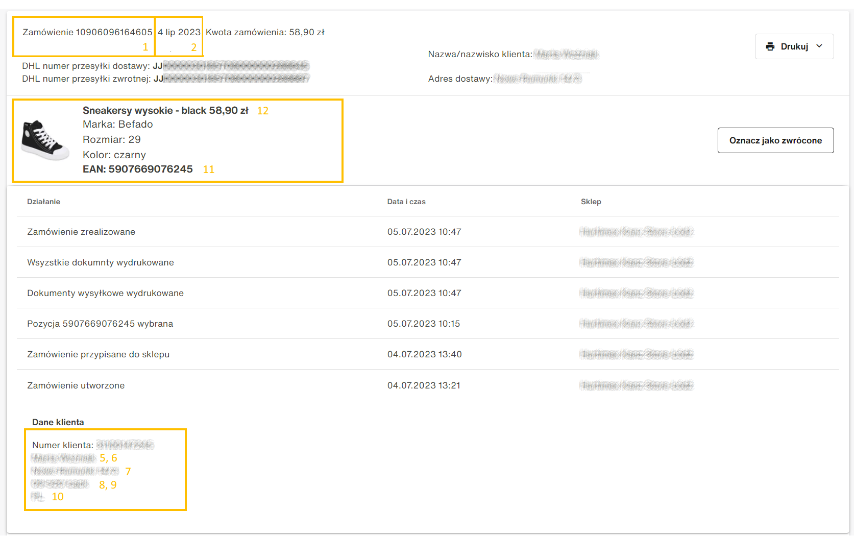Expand the Drukuj dropdown chevron

point(819,46)
